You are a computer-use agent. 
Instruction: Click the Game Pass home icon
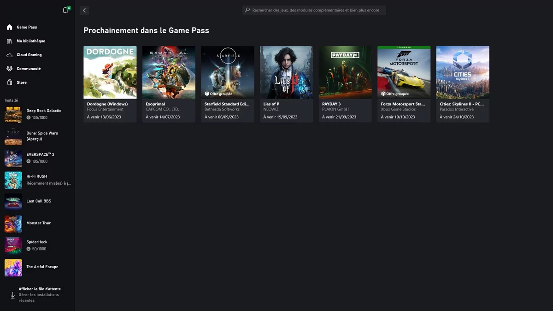[9, 27]
